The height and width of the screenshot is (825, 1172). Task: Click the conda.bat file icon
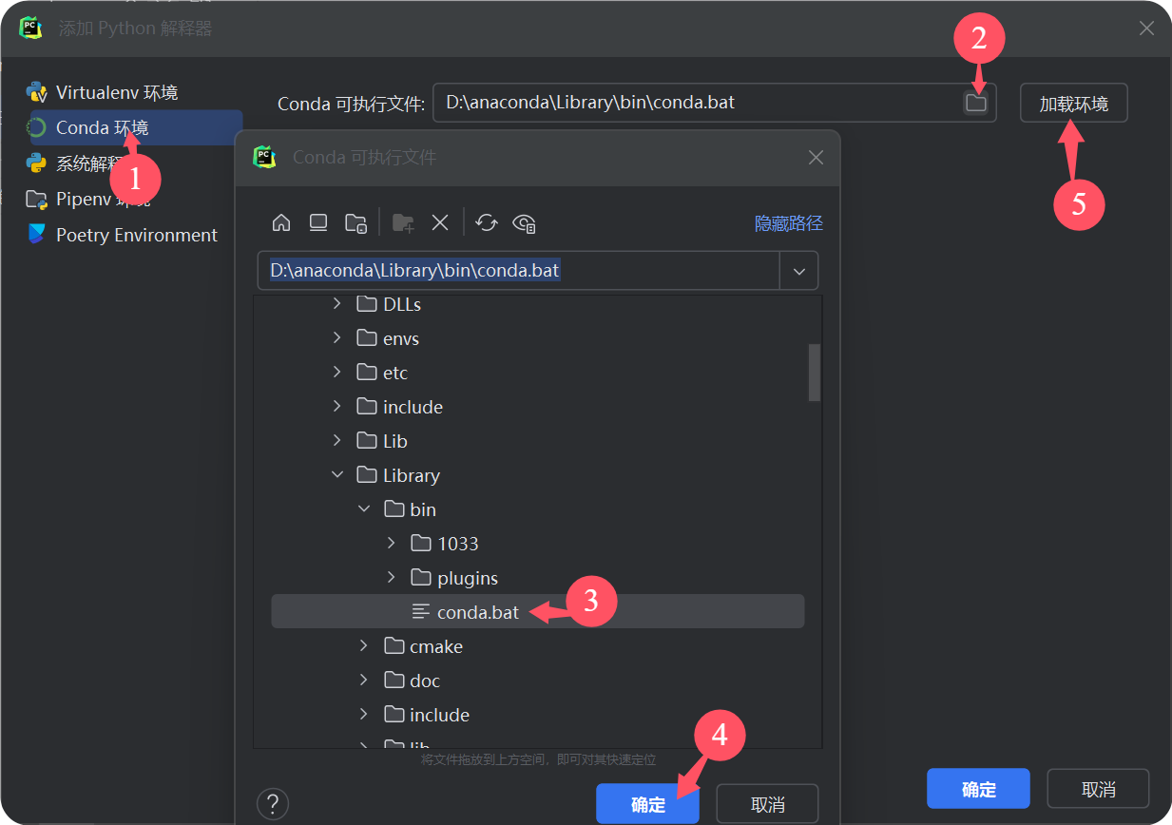421,612
